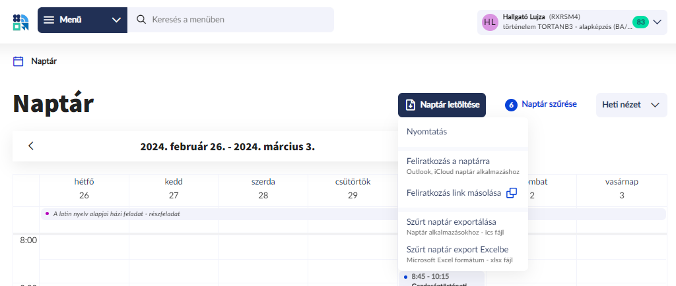Click the copy icon beside Feliratkozás link másolása
676x286 pixels.
click(x=512, y=193)
